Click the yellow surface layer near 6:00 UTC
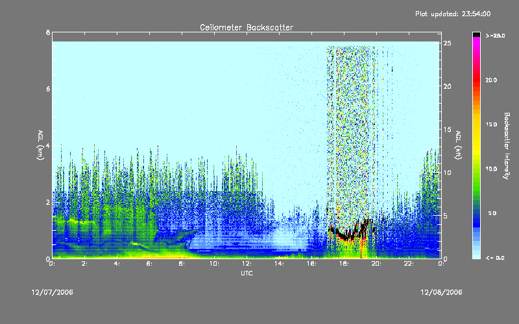This screenshot has width=519, height=324. coord(150,256)
